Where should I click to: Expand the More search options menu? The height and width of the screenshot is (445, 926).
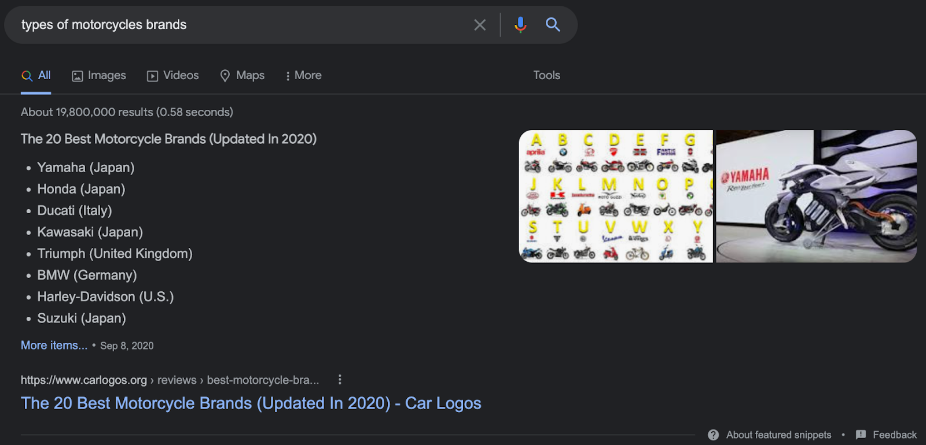pos(303,76)
